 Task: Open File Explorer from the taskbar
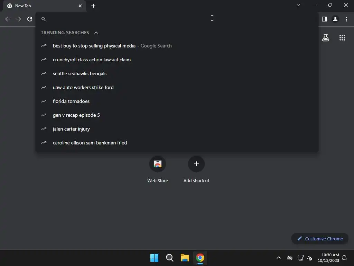pos(185,258)
